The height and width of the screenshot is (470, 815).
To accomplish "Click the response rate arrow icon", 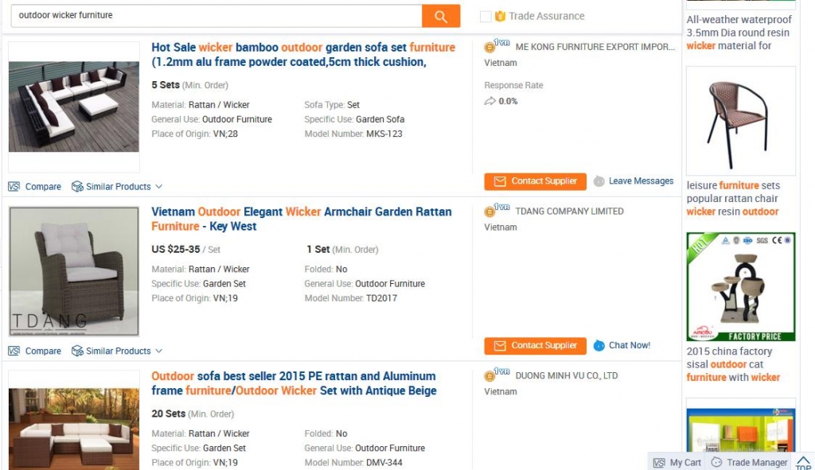I will (489, 101).
